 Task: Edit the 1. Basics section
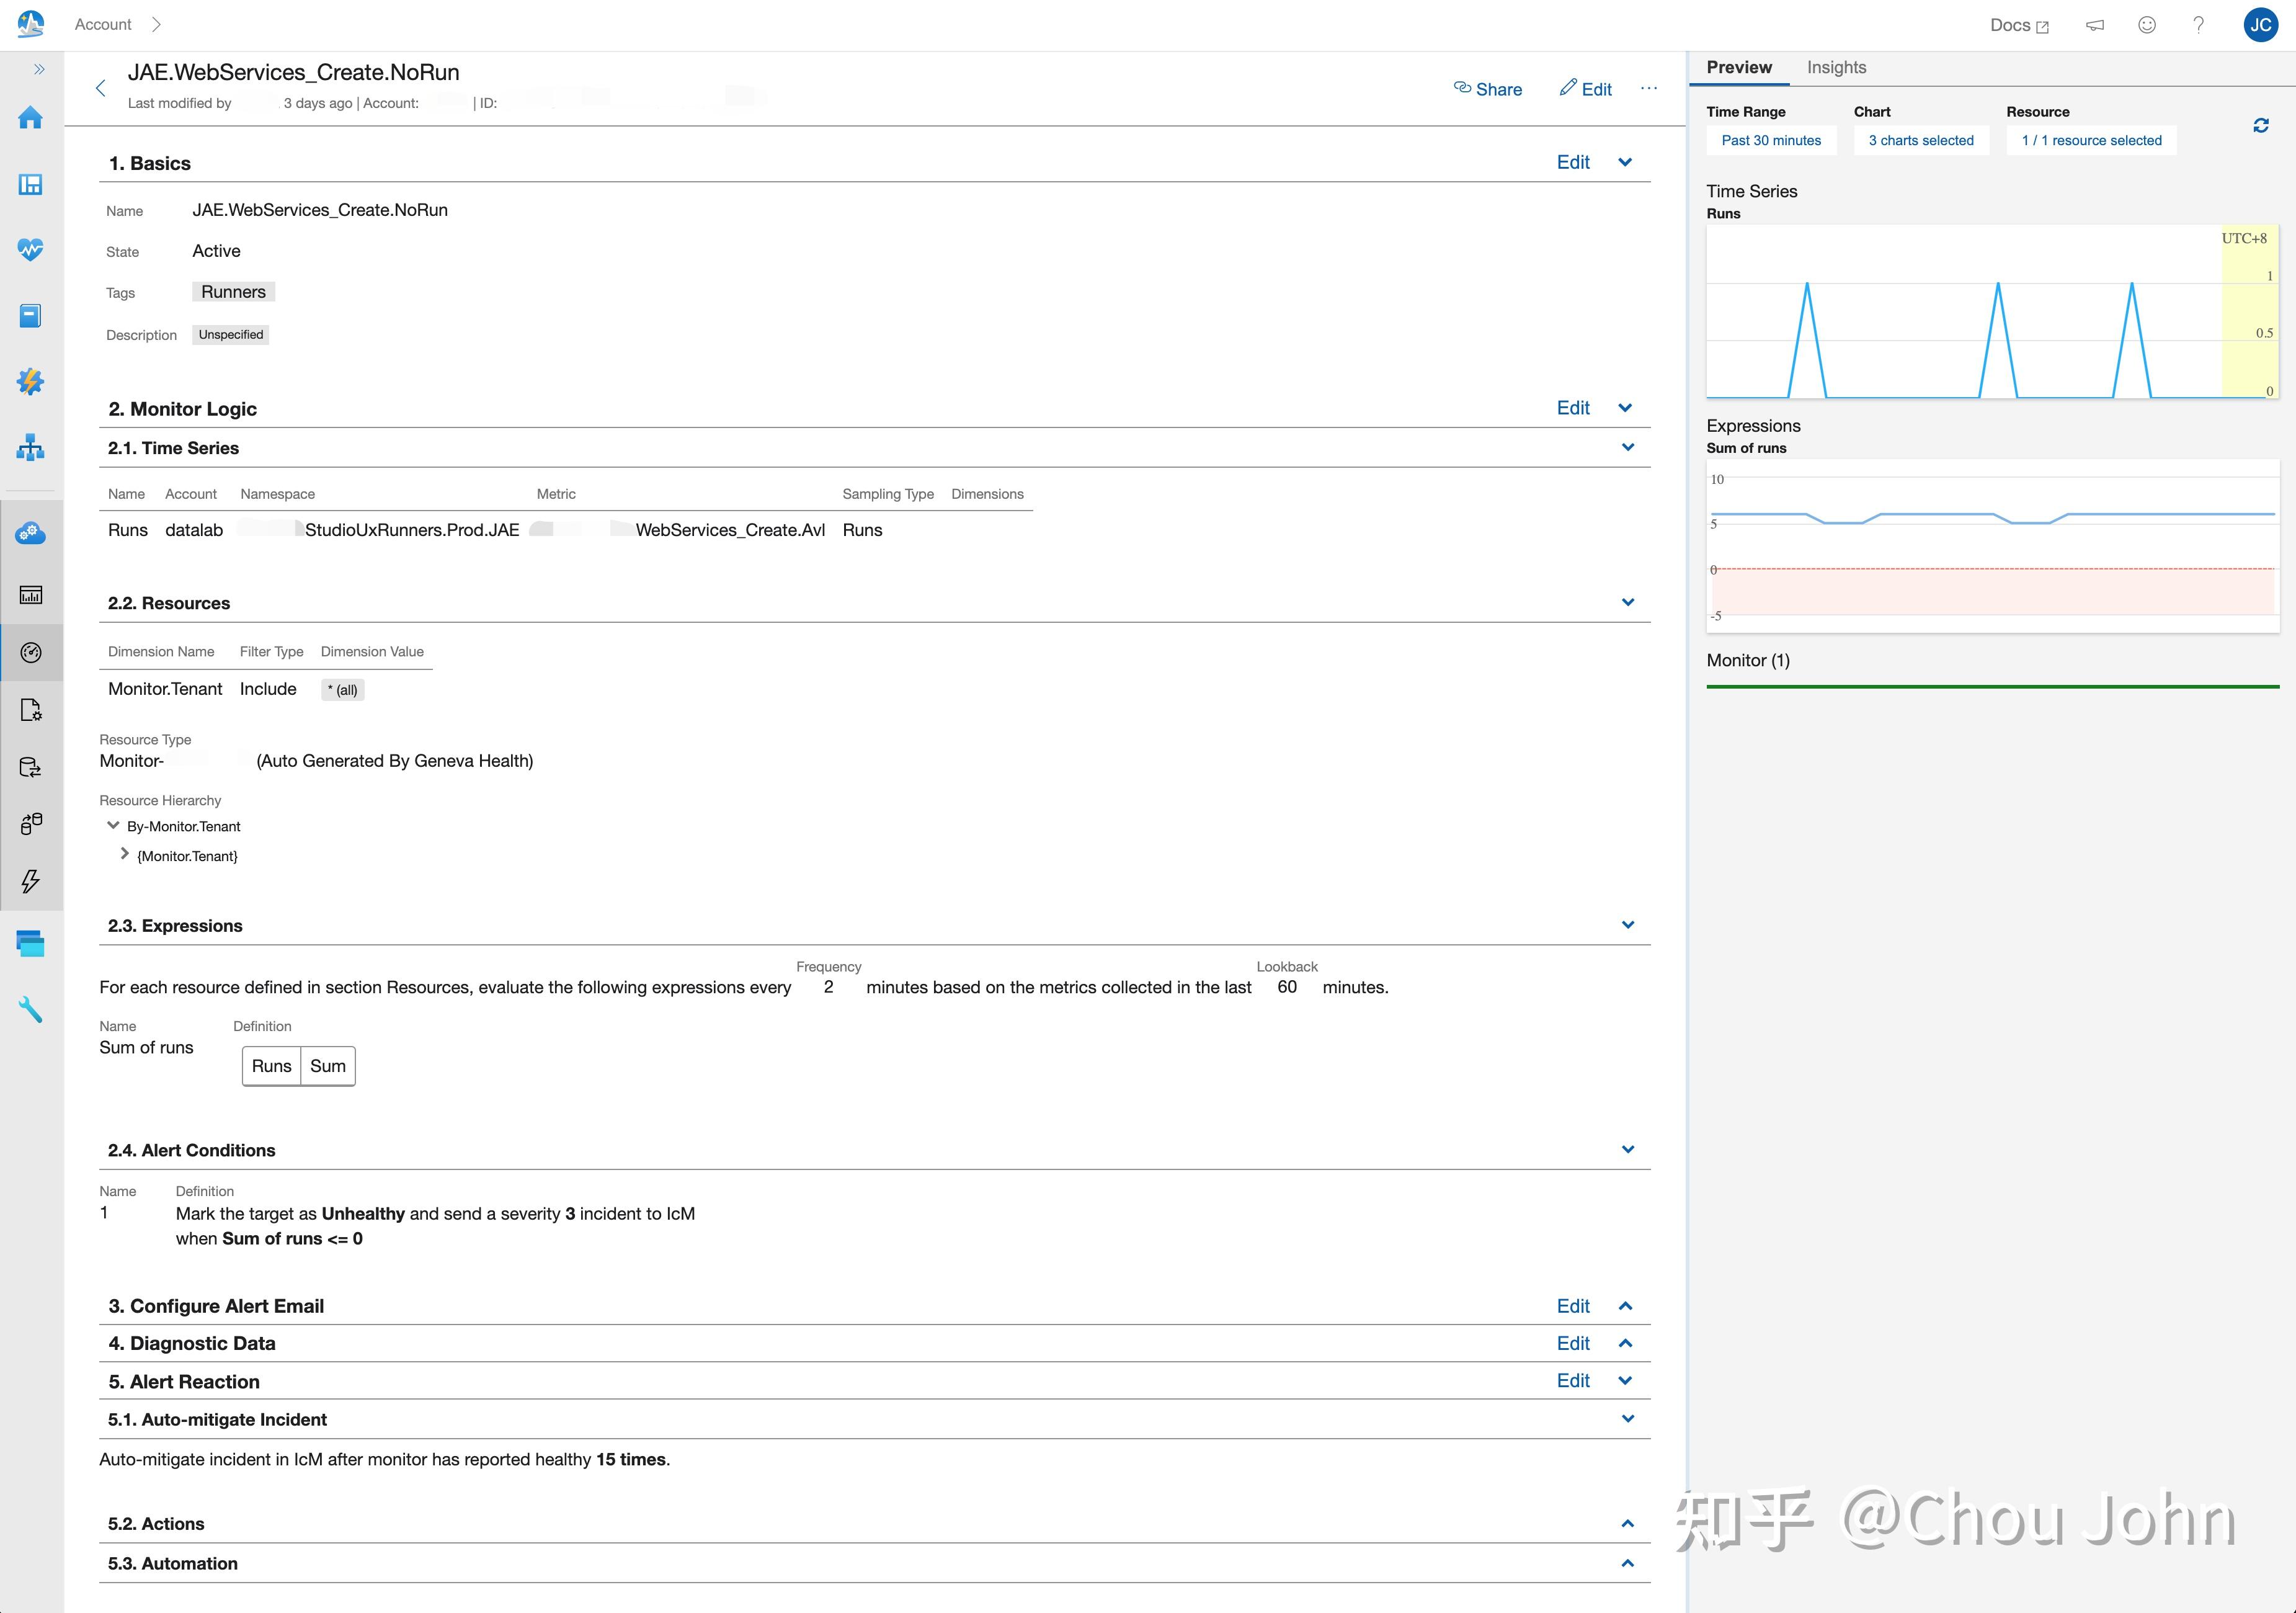[x=1573, y=162]
